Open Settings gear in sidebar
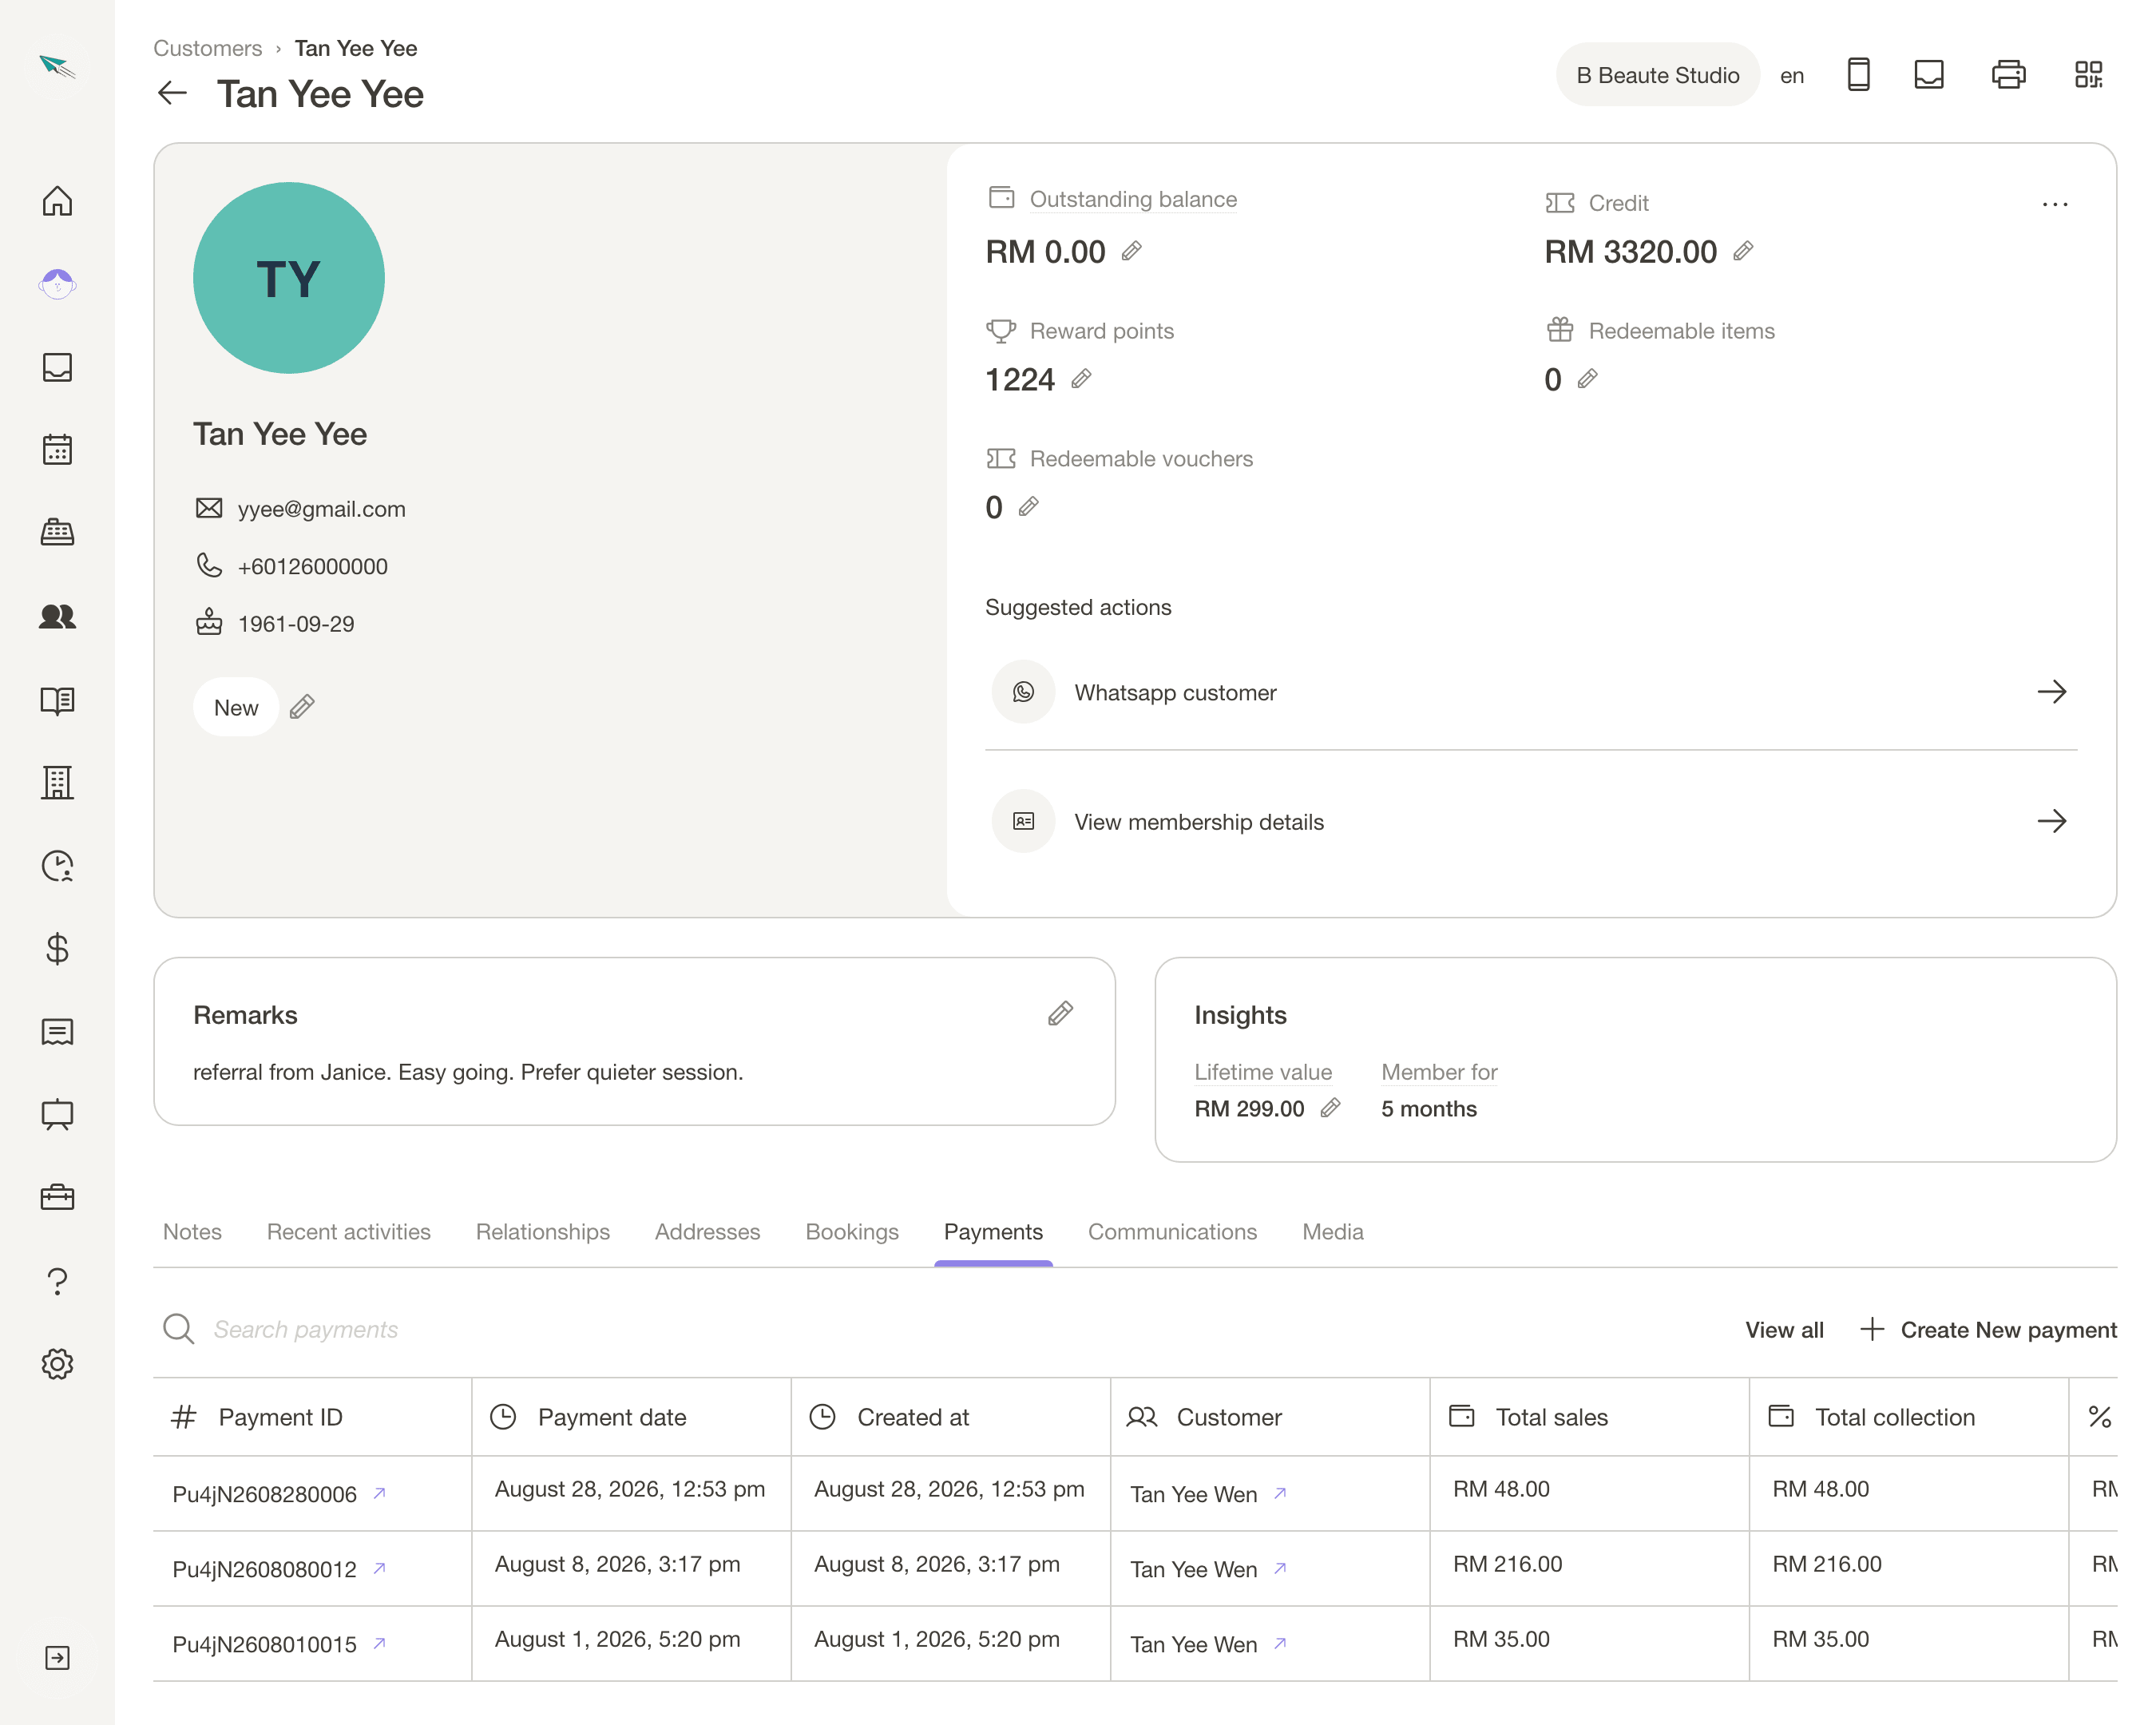 57,1364
